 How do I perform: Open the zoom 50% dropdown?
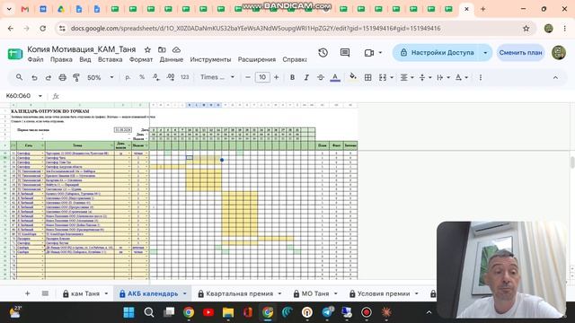pyautogui.click(x=100, y=78)
